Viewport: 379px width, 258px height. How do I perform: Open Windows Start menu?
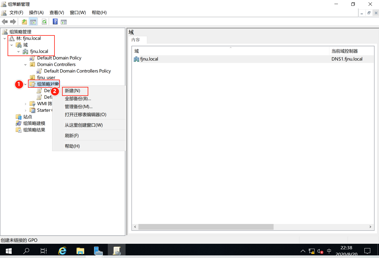[8, 251]
